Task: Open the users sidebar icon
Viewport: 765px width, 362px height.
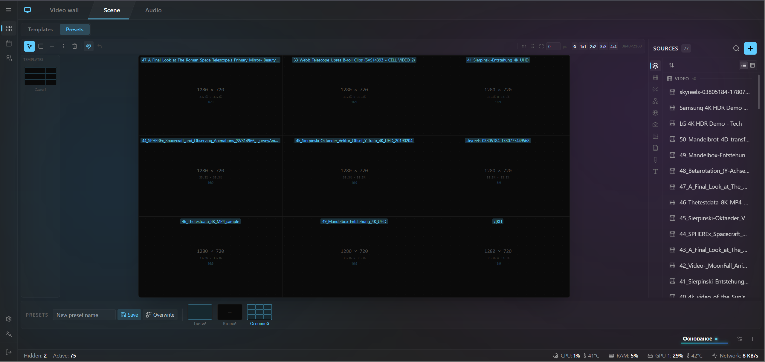Action: pyautogui.click(x=9, y=58)
